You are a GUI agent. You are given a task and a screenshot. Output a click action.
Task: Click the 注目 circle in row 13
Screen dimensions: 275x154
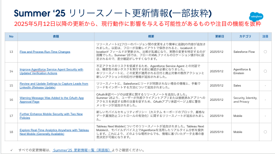[265, 52]
